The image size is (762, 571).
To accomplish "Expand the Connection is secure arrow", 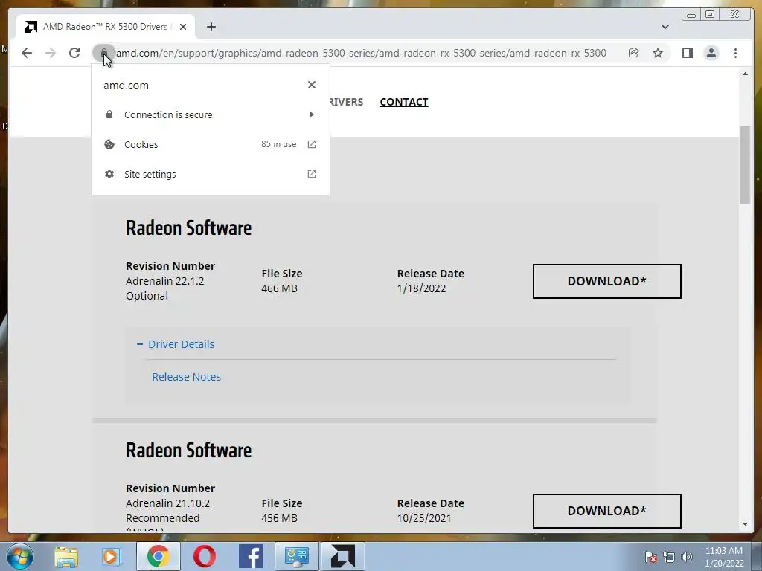I will 312,114.
